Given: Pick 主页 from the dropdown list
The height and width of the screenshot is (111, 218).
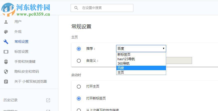Looking at the screenshot, I should (x=141, y=72).
